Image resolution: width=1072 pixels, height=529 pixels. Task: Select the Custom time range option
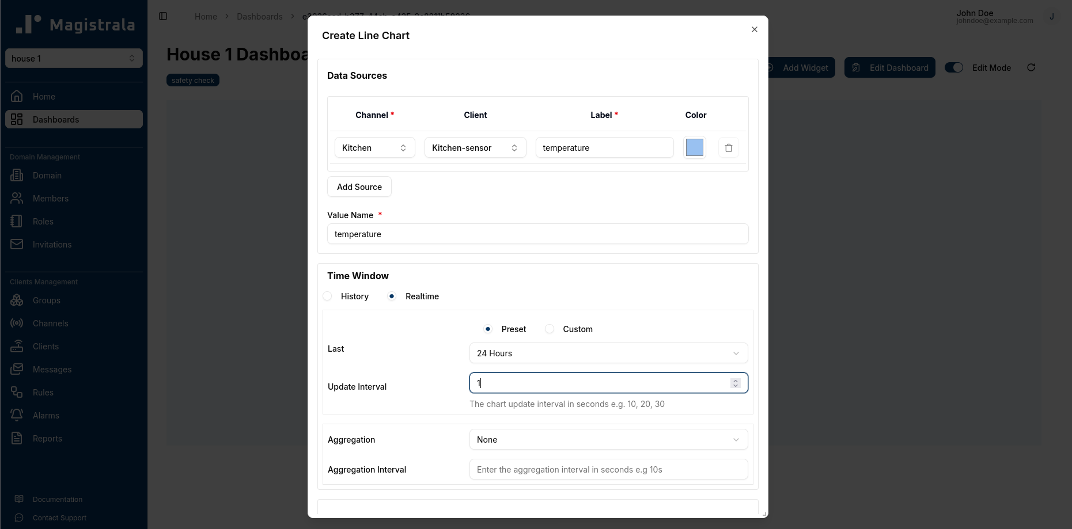point(550,329)
